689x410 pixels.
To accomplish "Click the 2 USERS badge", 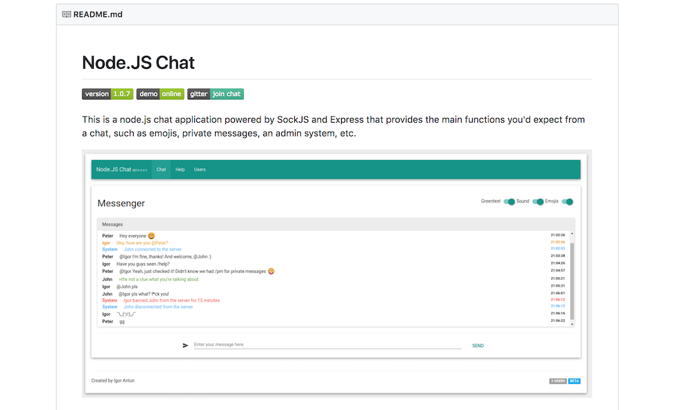I will click(558, 381).
